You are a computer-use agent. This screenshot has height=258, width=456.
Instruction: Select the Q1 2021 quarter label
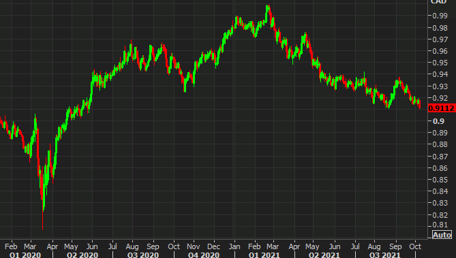(x=264, y=255)
